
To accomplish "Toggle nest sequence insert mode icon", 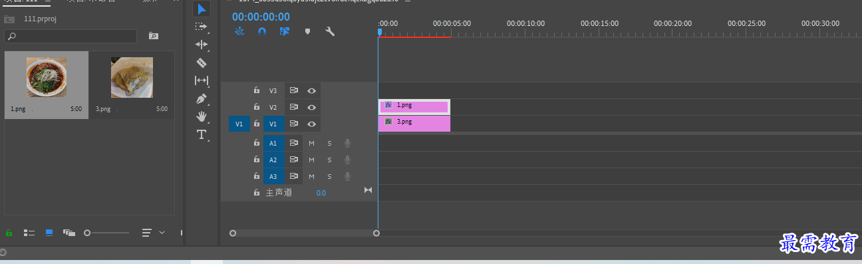I will 239,31.
